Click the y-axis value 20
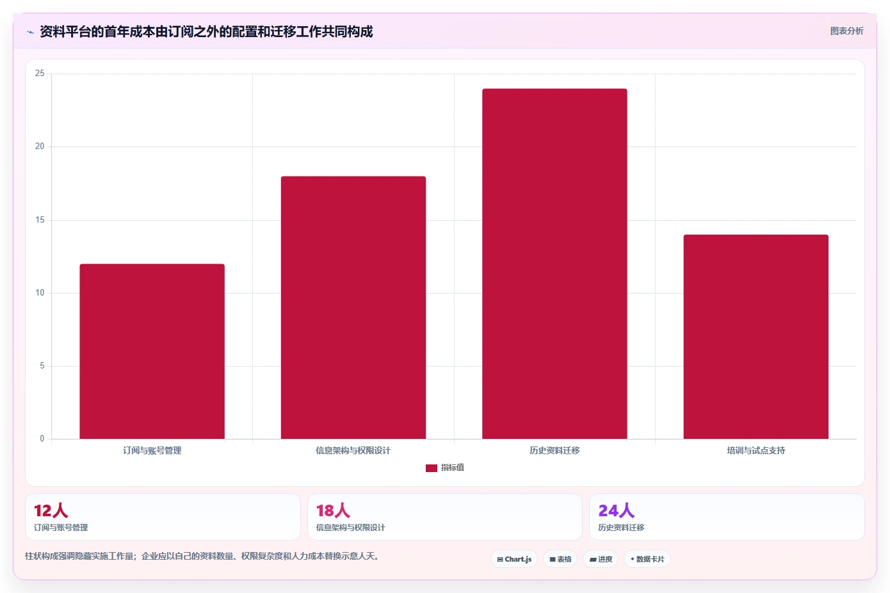Viewport: 890px width, 593px height. point(40,146)
